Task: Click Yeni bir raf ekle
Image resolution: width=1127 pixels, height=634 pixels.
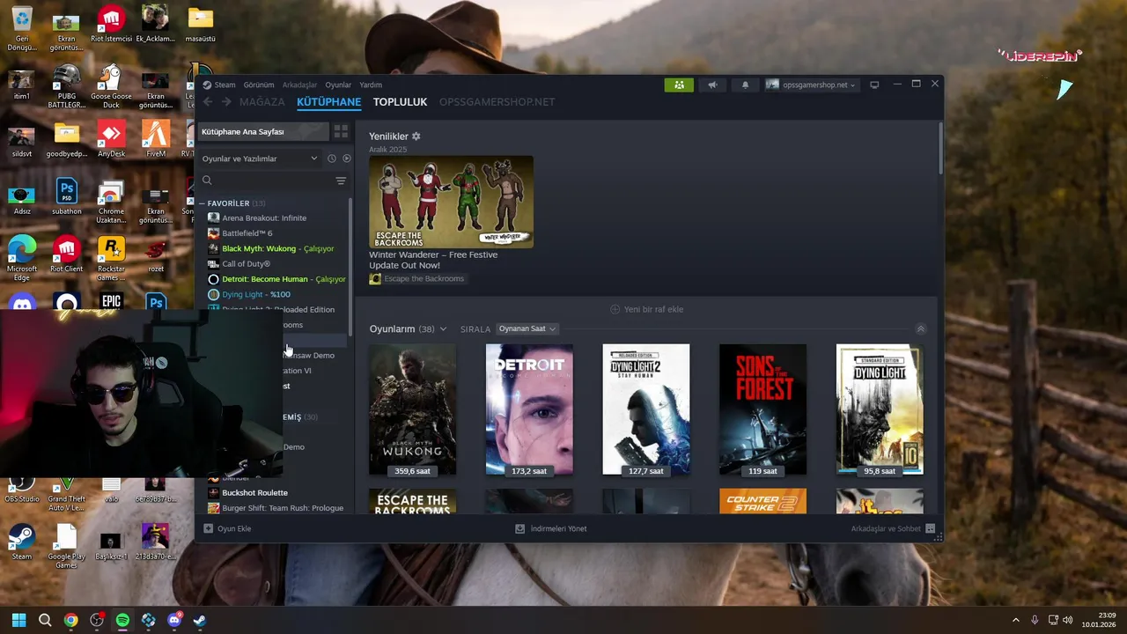Action: tap(647, 309)
